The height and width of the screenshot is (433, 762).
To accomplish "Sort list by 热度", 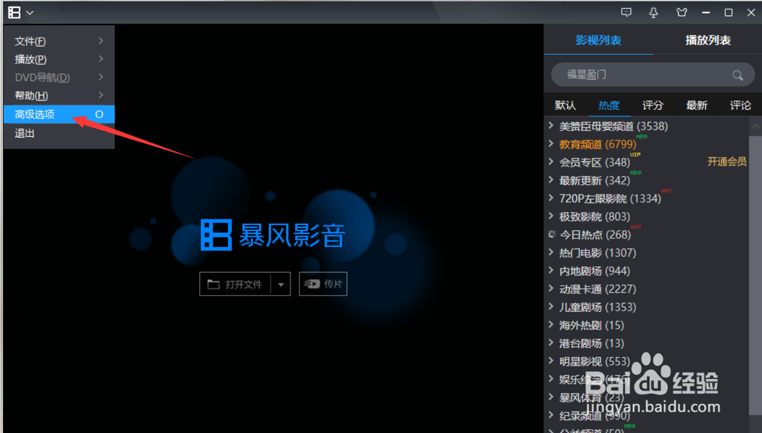I will 609,105.
